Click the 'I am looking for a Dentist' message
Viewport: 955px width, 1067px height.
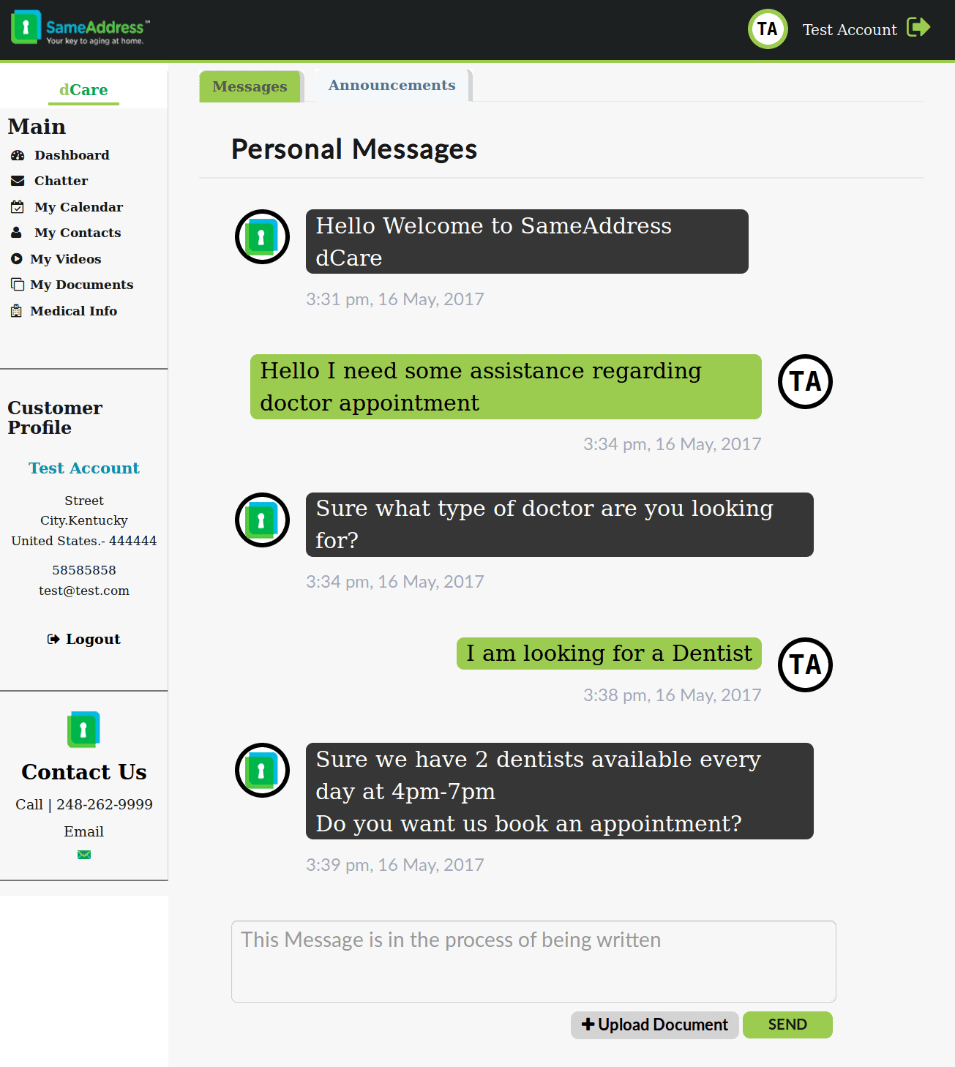[x=609, y=654]
